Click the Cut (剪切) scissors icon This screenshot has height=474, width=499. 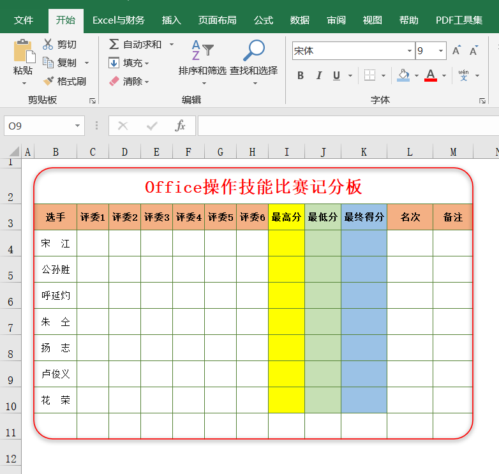point(48,45)
